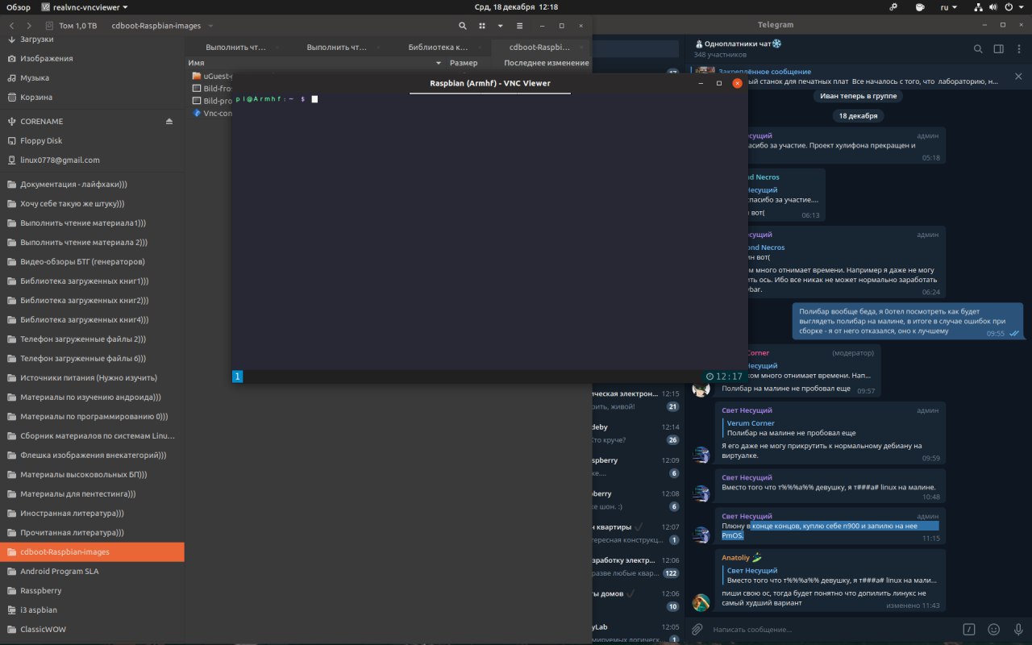
Task: Click the gear settings tray icon
Action: 894,7
